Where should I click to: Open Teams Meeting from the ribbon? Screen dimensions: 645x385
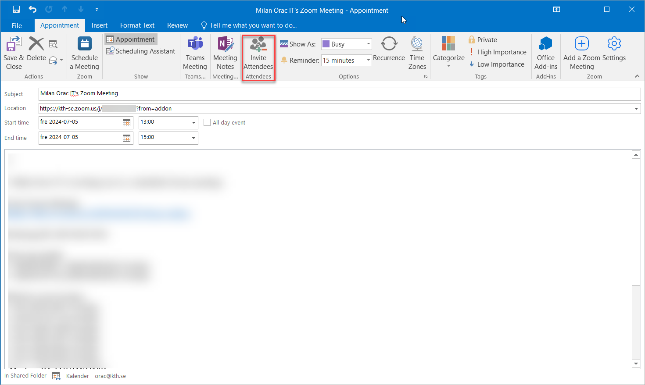pyautogui.click(x=195, y=45)
